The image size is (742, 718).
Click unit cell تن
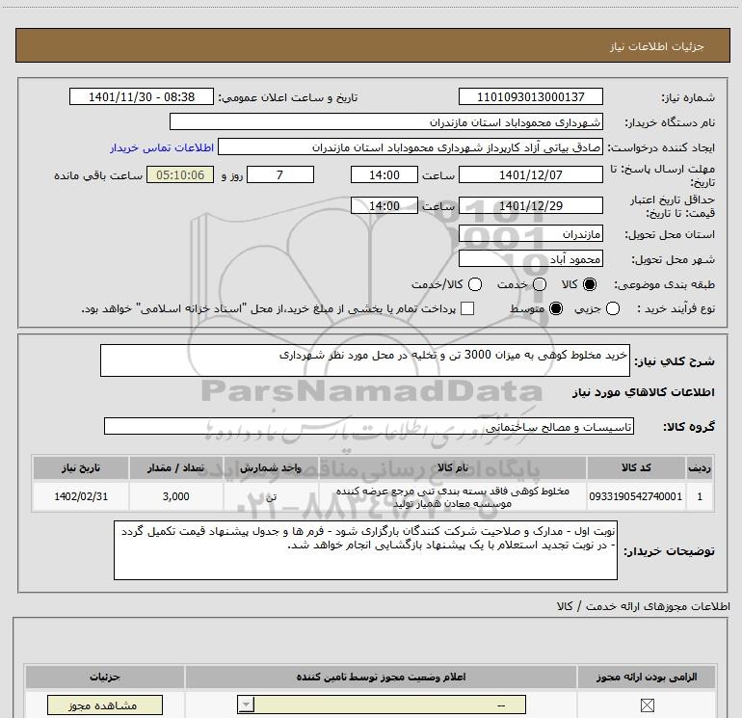click(271, 496)
